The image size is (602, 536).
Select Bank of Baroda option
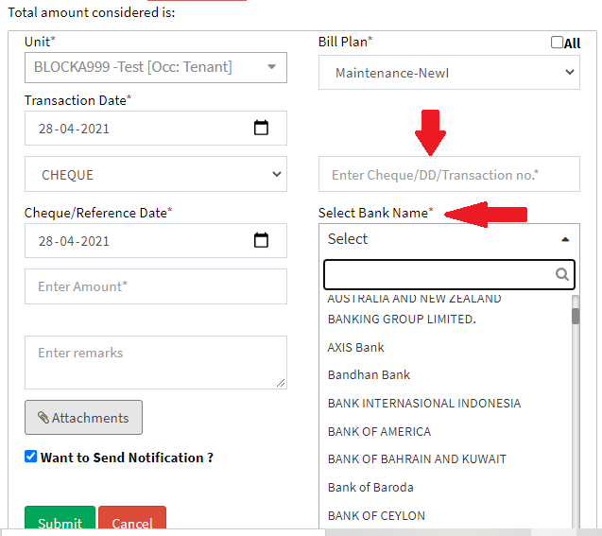370,487
